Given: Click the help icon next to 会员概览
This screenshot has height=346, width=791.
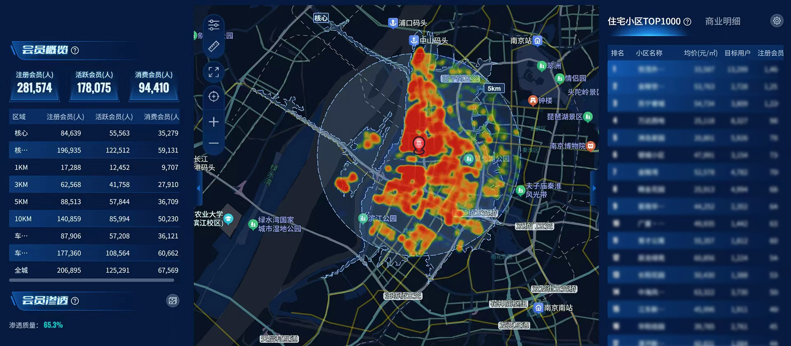Looking at the screenshot, I should (x=75, y=50).
